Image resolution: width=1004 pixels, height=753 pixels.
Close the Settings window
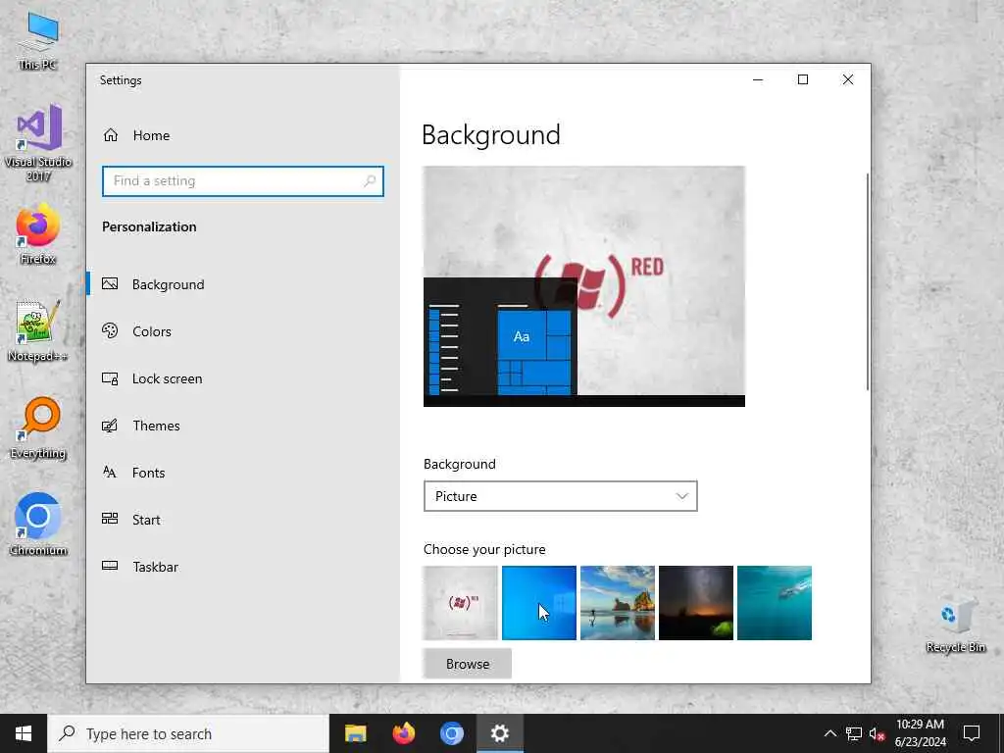(848, 79)
